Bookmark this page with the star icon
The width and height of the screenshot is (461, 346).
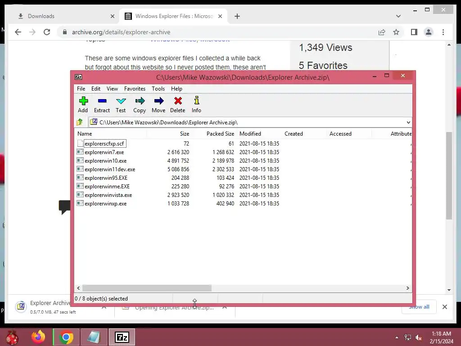pos(396,32)
